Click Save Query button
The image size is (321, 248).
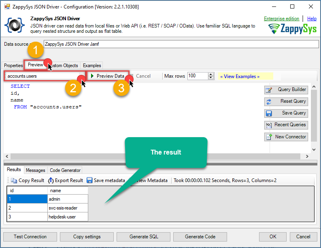point(286,113)
